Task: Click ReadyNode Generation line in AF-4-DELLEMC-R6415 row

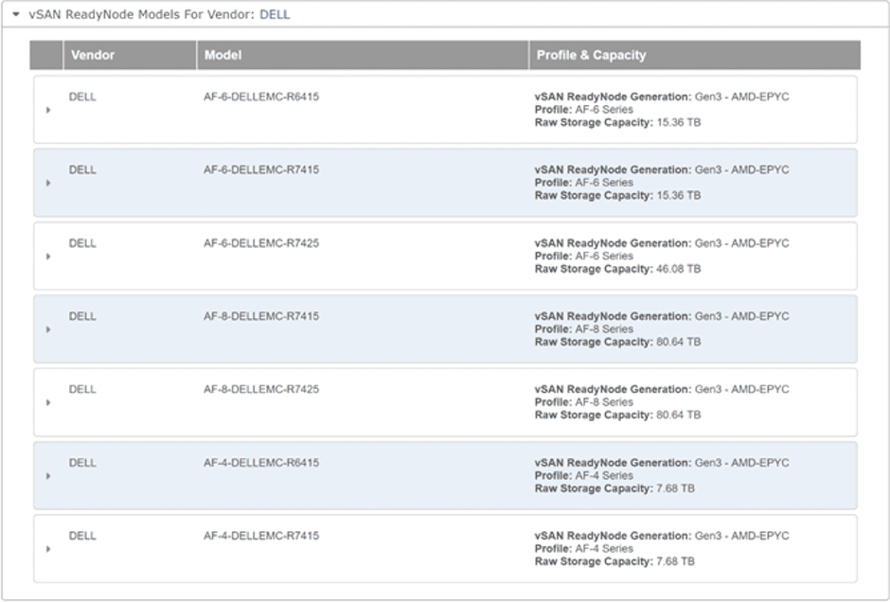Action: pos(662,463)
